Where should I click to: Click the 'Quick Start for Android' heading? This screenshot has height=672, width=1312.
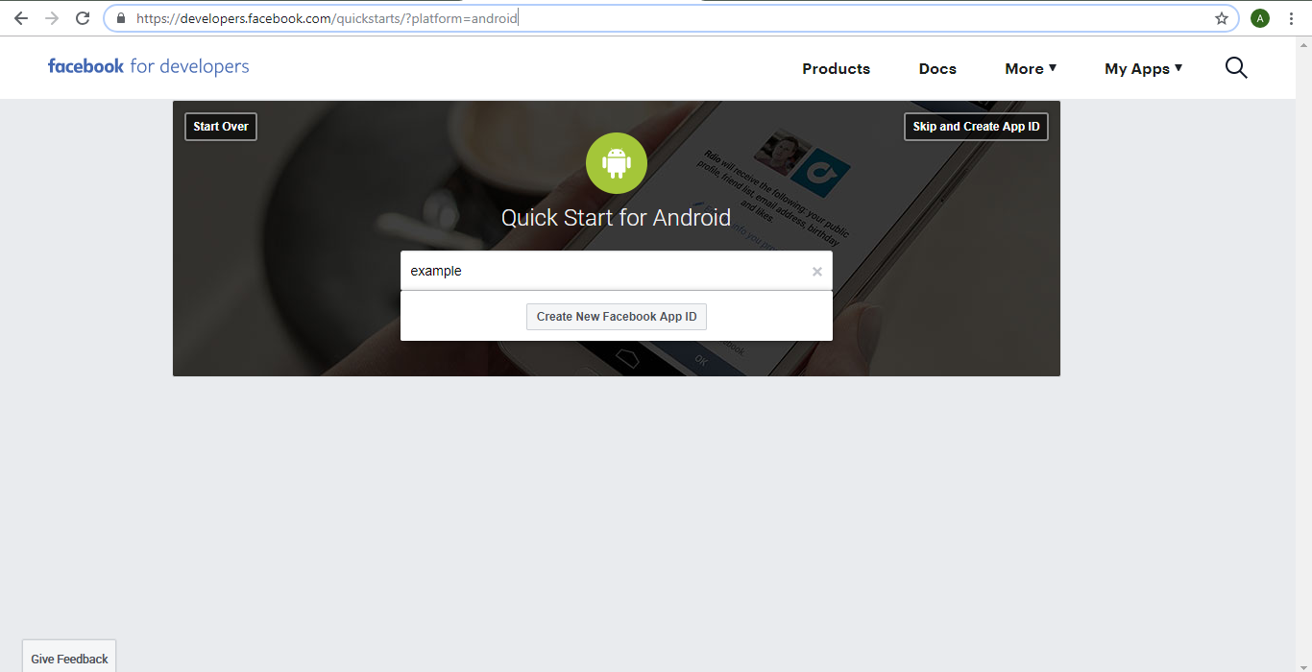coord(617,218)
